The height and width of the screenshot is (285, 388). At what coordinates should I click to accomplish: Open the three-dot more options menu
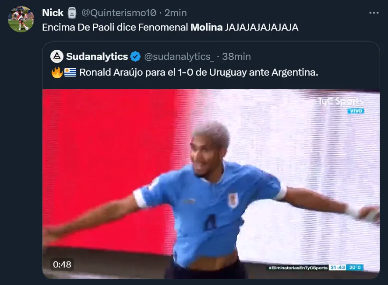(x=374, y=13)
